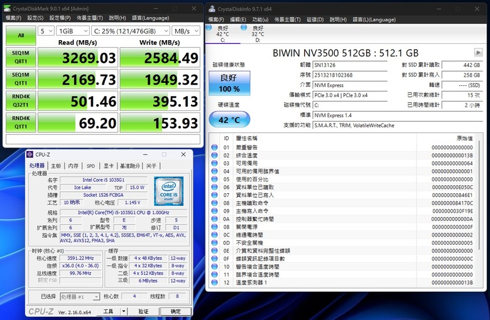
Task: Switch to the 内存 tab in CPU-Z
Action: pyautogui.click(x=73, y=166)
